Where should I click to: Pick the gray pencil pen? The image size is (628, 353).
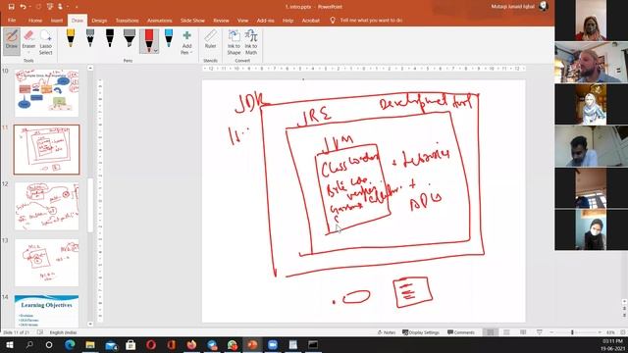pos(90,38)
